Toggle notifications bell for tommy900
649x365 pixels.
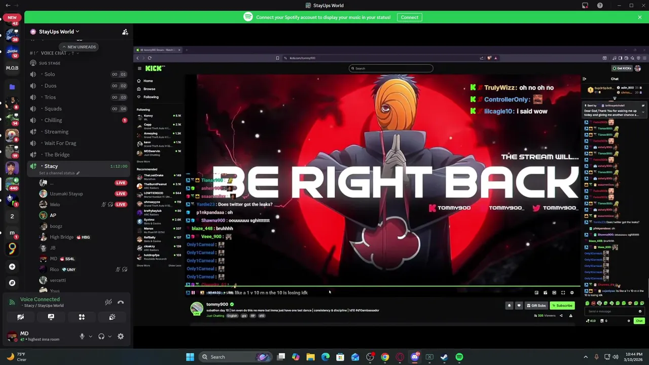(509, 305)
